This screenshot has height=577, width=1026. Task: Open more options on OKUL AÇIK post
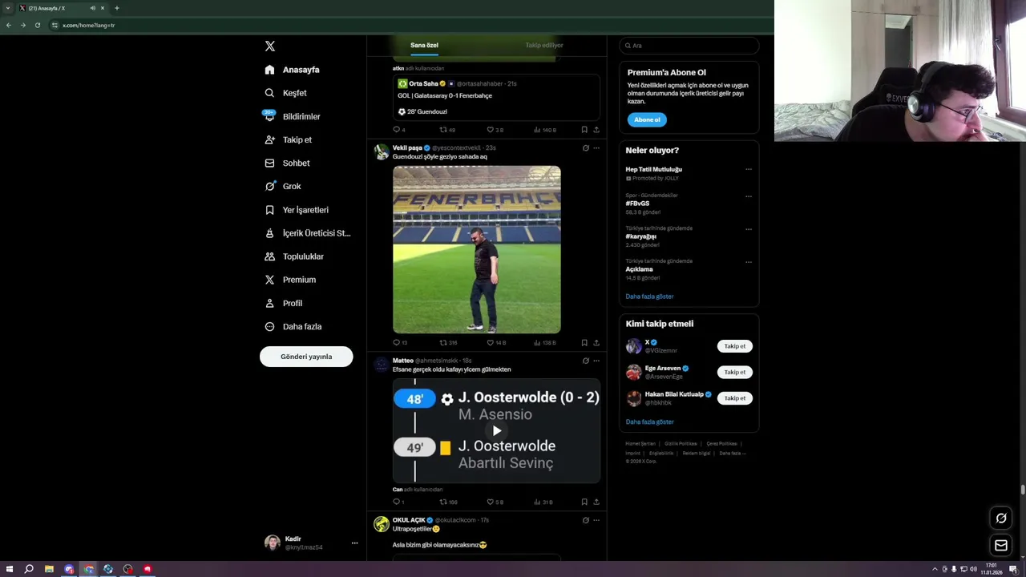click(596, 520)
